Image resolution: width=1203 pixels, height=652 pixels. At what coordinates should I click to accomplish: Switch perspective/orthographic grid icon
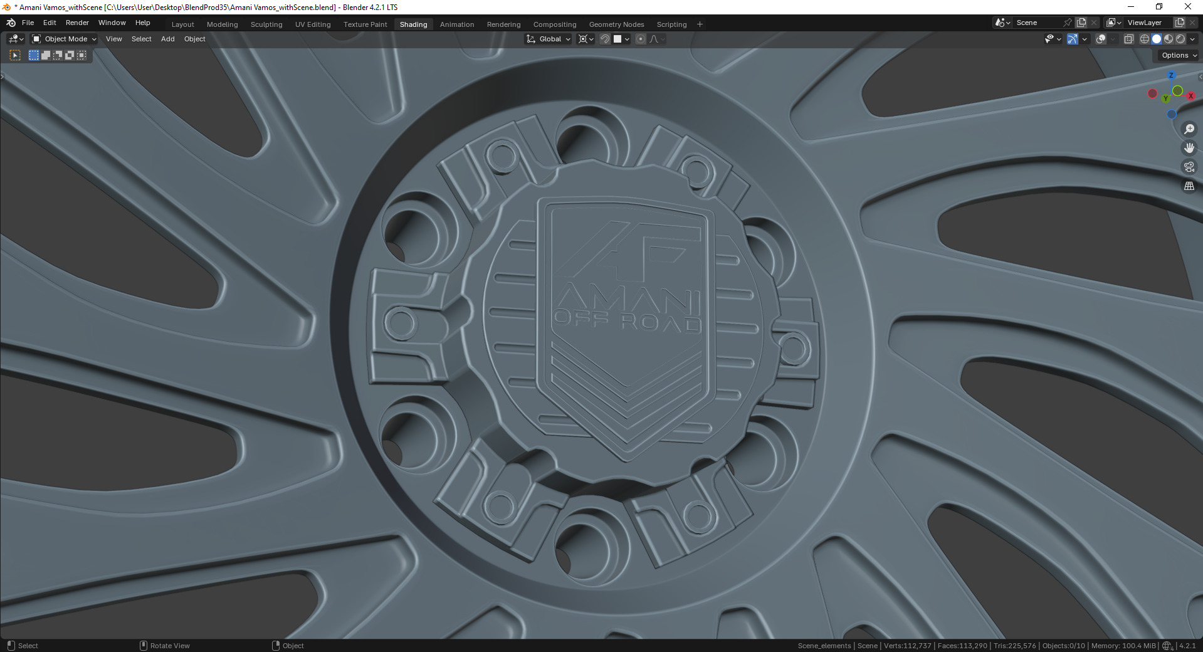tap(1189, 186)
